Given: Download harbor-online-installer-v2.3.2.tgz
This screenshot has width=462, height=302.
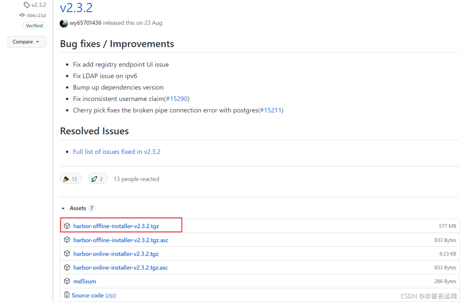Looking at the screenshot, I should tap(116, 254).
